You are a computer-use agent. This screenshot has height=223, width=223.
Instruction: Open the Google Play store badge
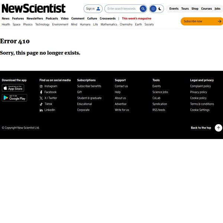[14, 98]
